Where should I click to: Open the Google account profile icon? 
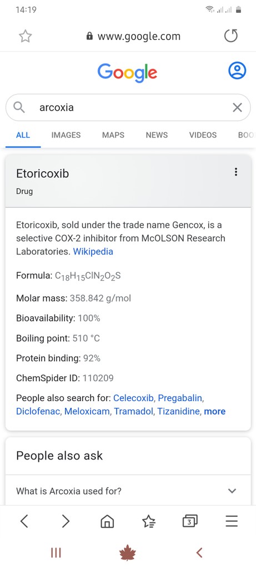click(x=237, y=71)
